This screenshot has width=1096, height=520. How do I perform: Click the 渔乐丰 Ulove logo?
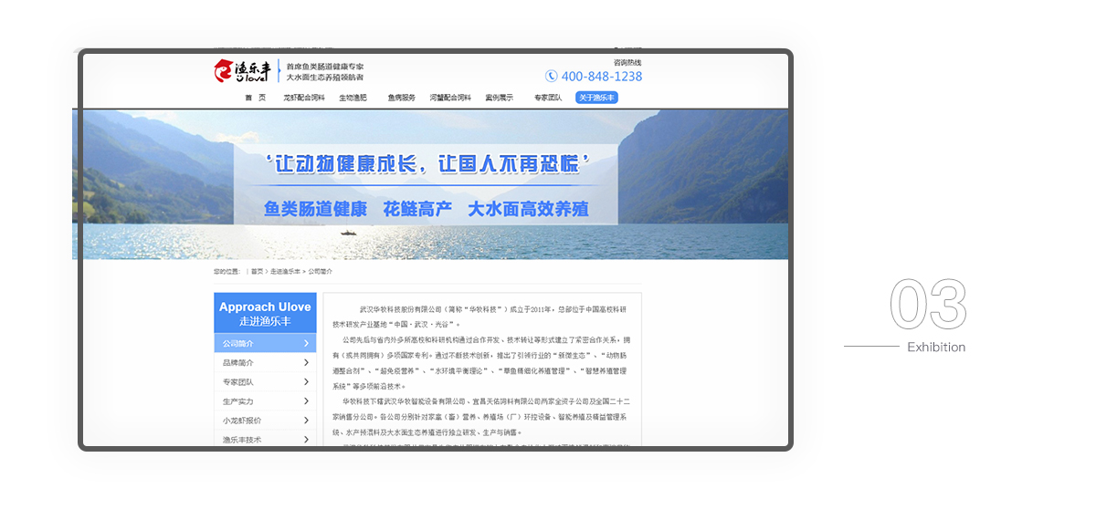click(x=243, y=71)
